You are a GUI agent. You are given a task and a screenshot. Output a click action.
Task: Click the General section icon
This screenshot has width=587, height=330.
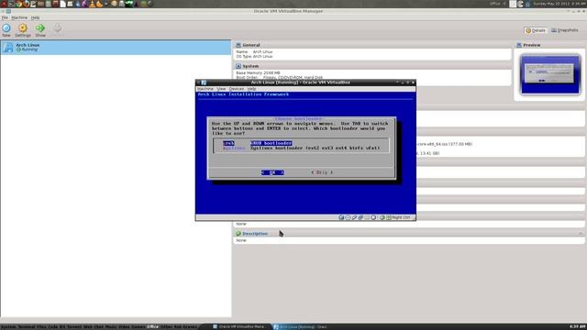238,45
